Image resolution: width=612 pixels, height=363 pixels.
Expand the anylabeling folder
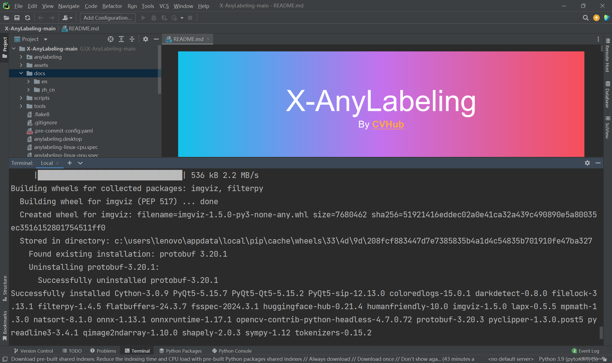tap(21, 57)
